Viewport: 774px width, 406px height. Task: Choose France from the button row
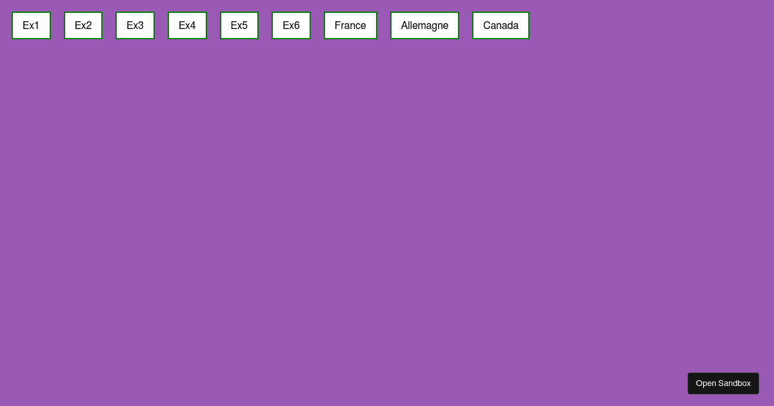pyautogui.click(x=350, y=25)
